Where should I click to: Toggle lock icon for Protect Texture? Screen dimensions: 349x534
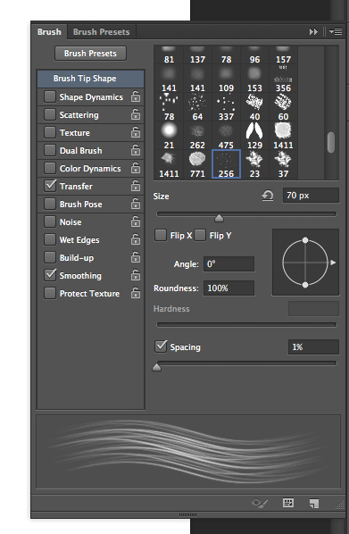pos(136,293)
